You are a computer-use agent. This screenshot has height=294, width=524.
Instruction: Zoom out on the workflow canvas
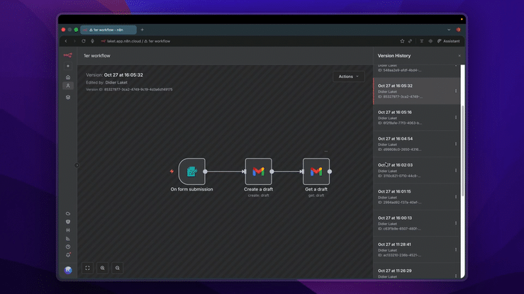[117, 268]
